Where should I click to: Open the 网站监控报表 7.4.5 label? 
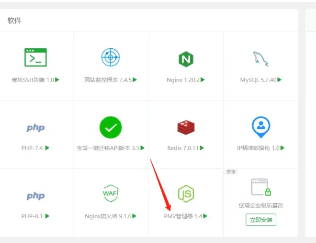click(x=108, y=80)
